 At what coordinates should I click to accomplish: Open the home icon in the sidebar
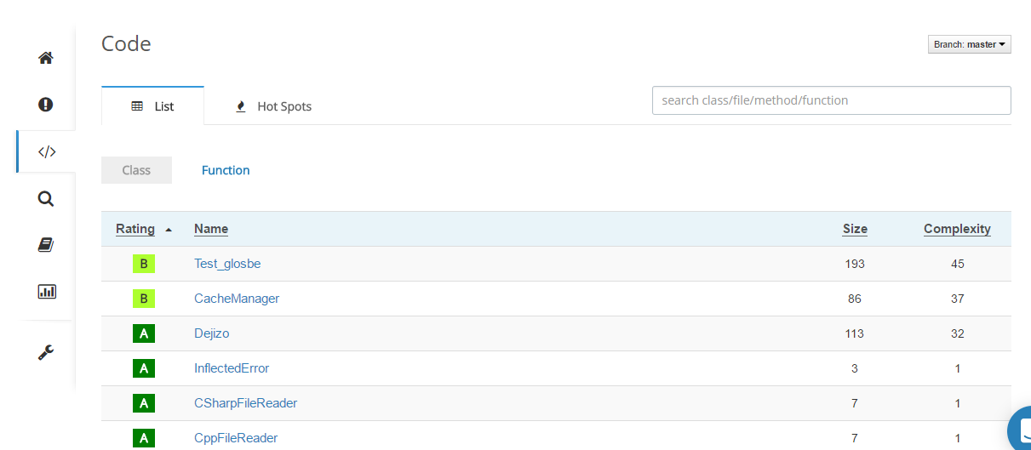tap(46, 59)
